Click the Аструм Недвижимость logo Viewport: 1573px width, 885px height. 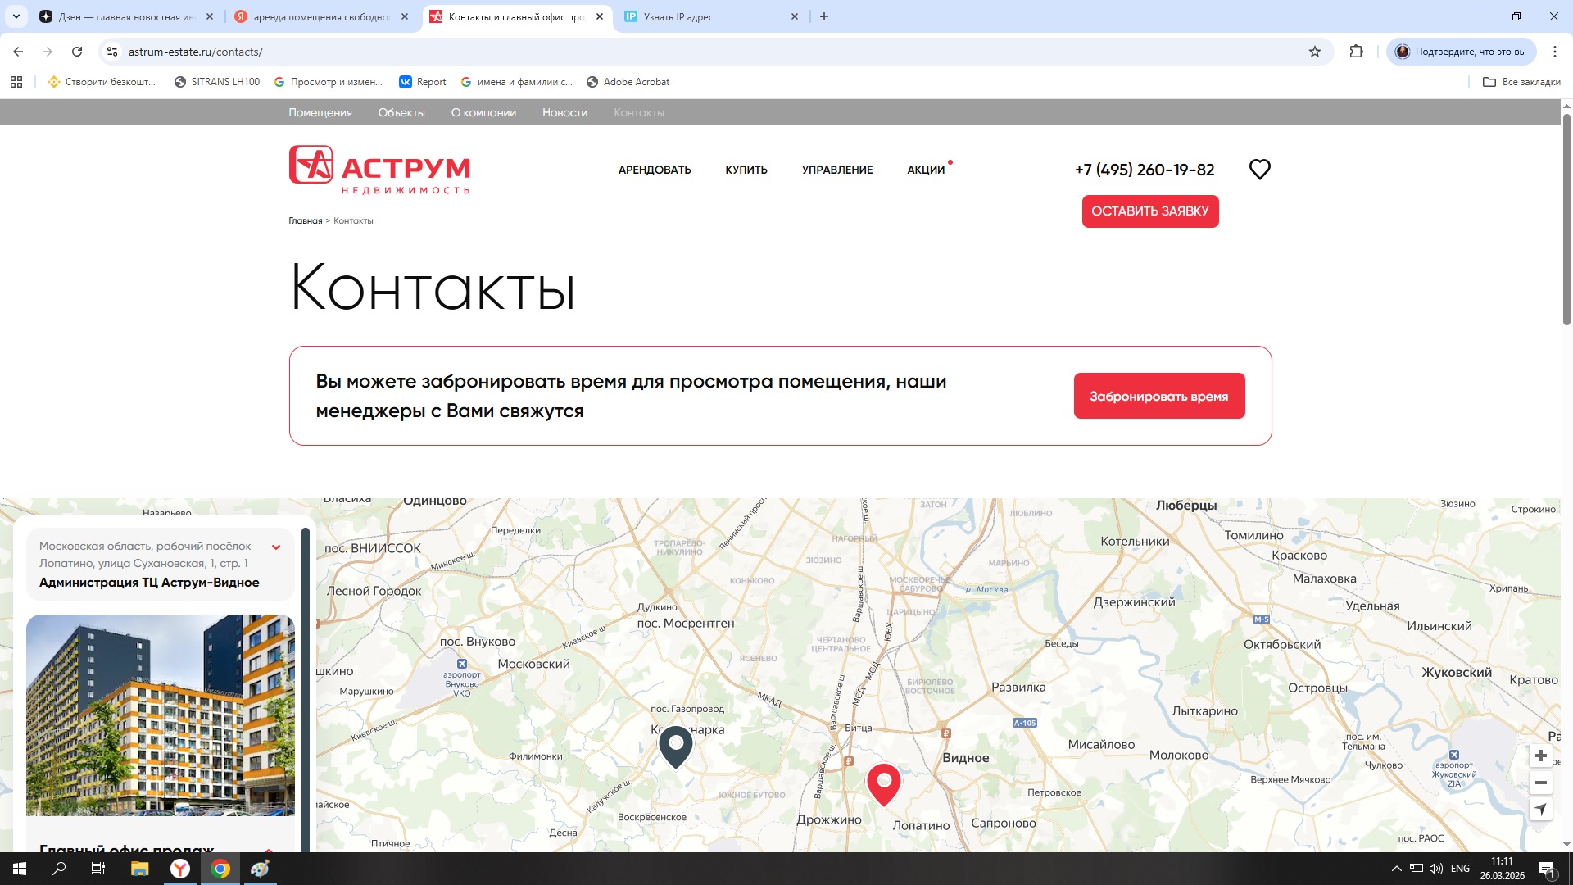(379, 170)
